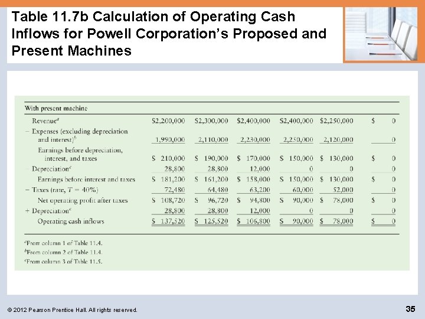Screen dimensions: 425x319
Task: Select the $106,800 cash inflow value
Action: pyautogui.click(x=253, y=222)
